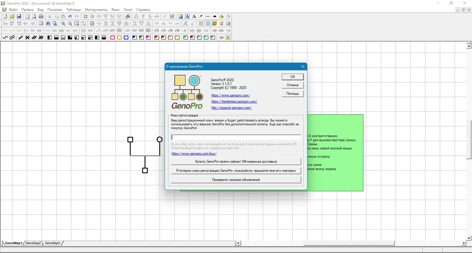Image resolution: width=472 pixels, height=253 pixels.
Task: Open the Справка menu
Action: [143, 9]
